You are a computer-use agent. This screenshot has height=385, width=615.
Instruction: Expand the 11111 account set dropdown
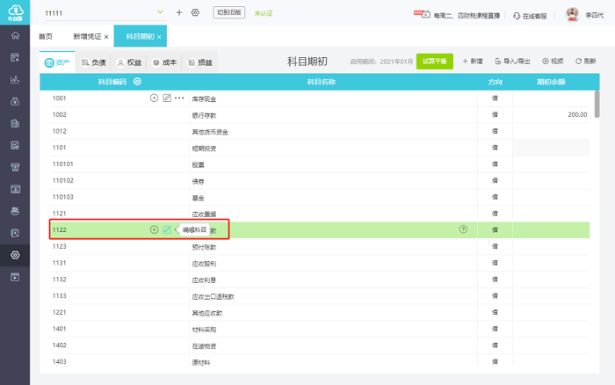[160, 12]
